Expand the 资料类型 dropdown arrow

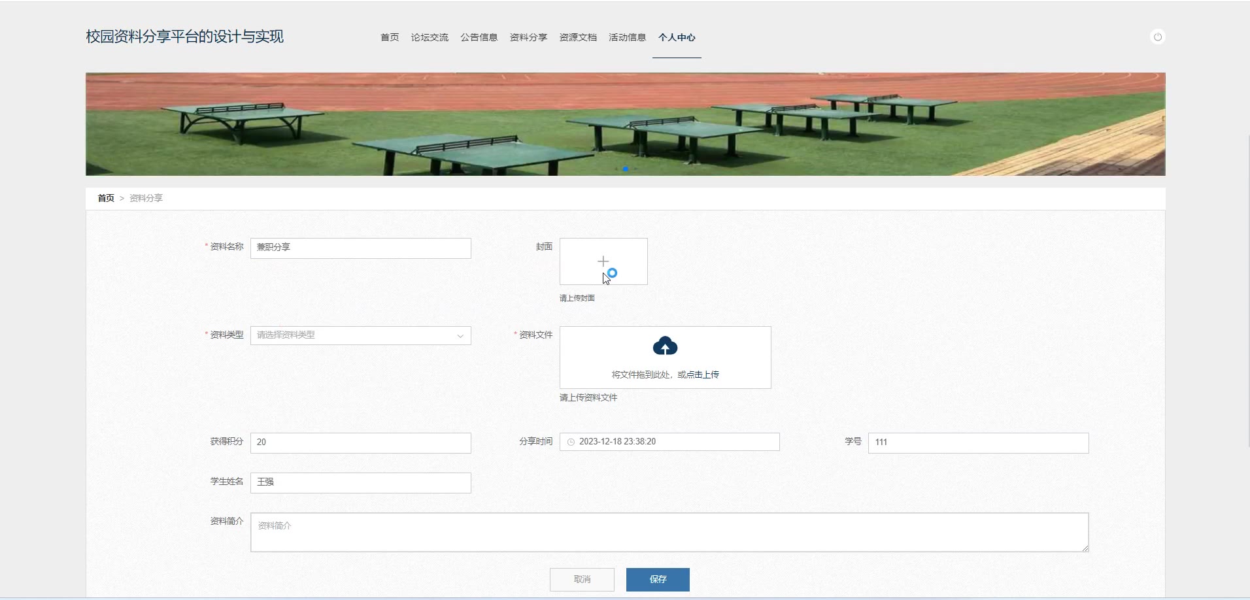point(460,336)
